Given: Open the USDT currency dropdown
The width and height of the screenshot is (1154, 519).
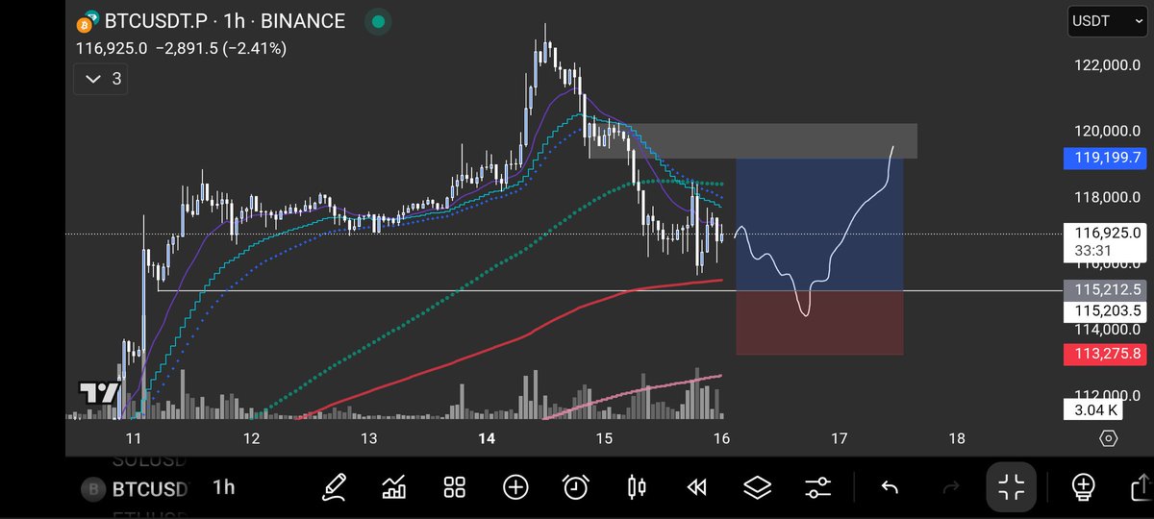Looking at the screenshot, I should pos(1107,21).
